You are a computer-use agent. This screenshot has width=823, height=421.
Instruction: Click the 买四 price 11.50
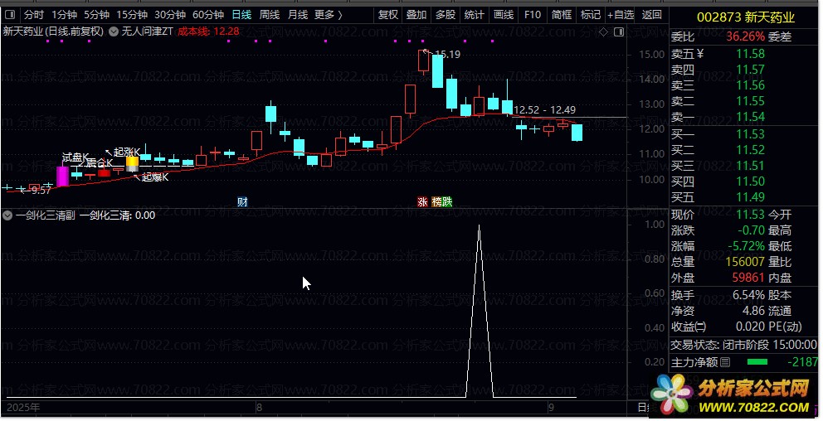pos(750,181)
